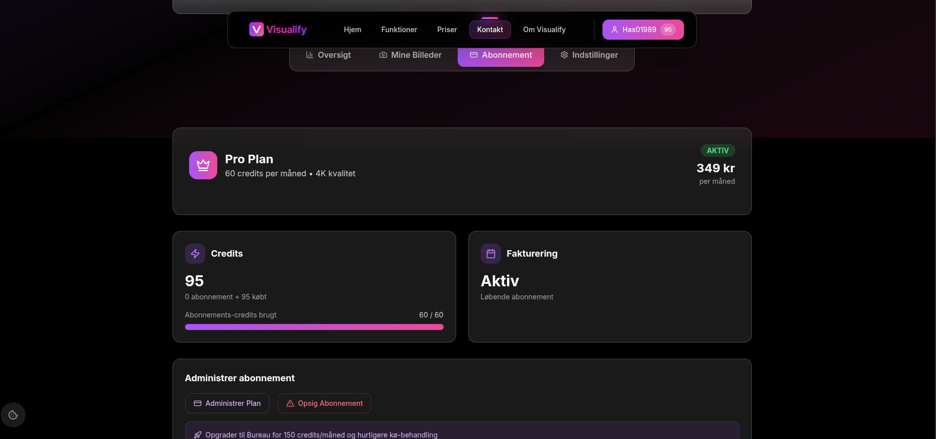Select the Abonnement tab
Viewport: 936px width, 439px height.
(501, 55)
